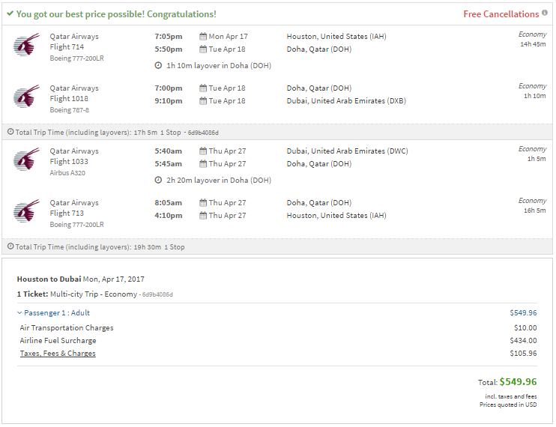Collapse the Passenger 1 : Adult breakdown
This screenshot has height=427, width=556.
53,312
